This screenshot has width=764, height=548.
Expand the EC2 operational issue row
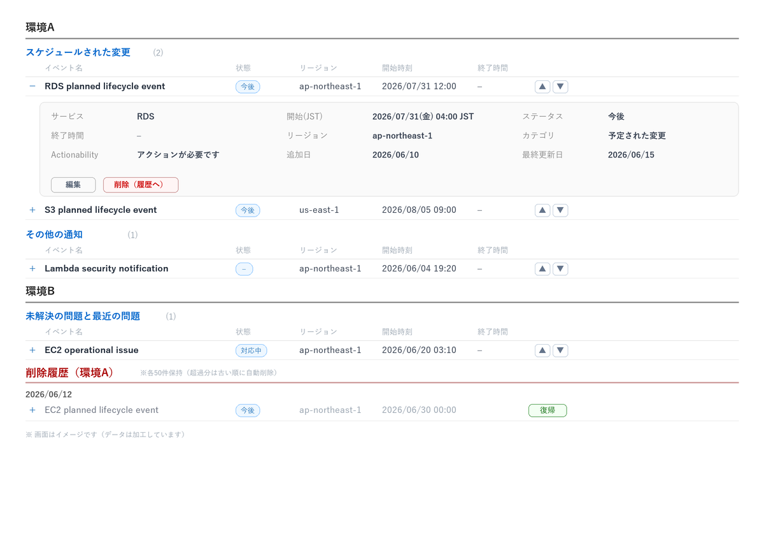tap(32, 350)
